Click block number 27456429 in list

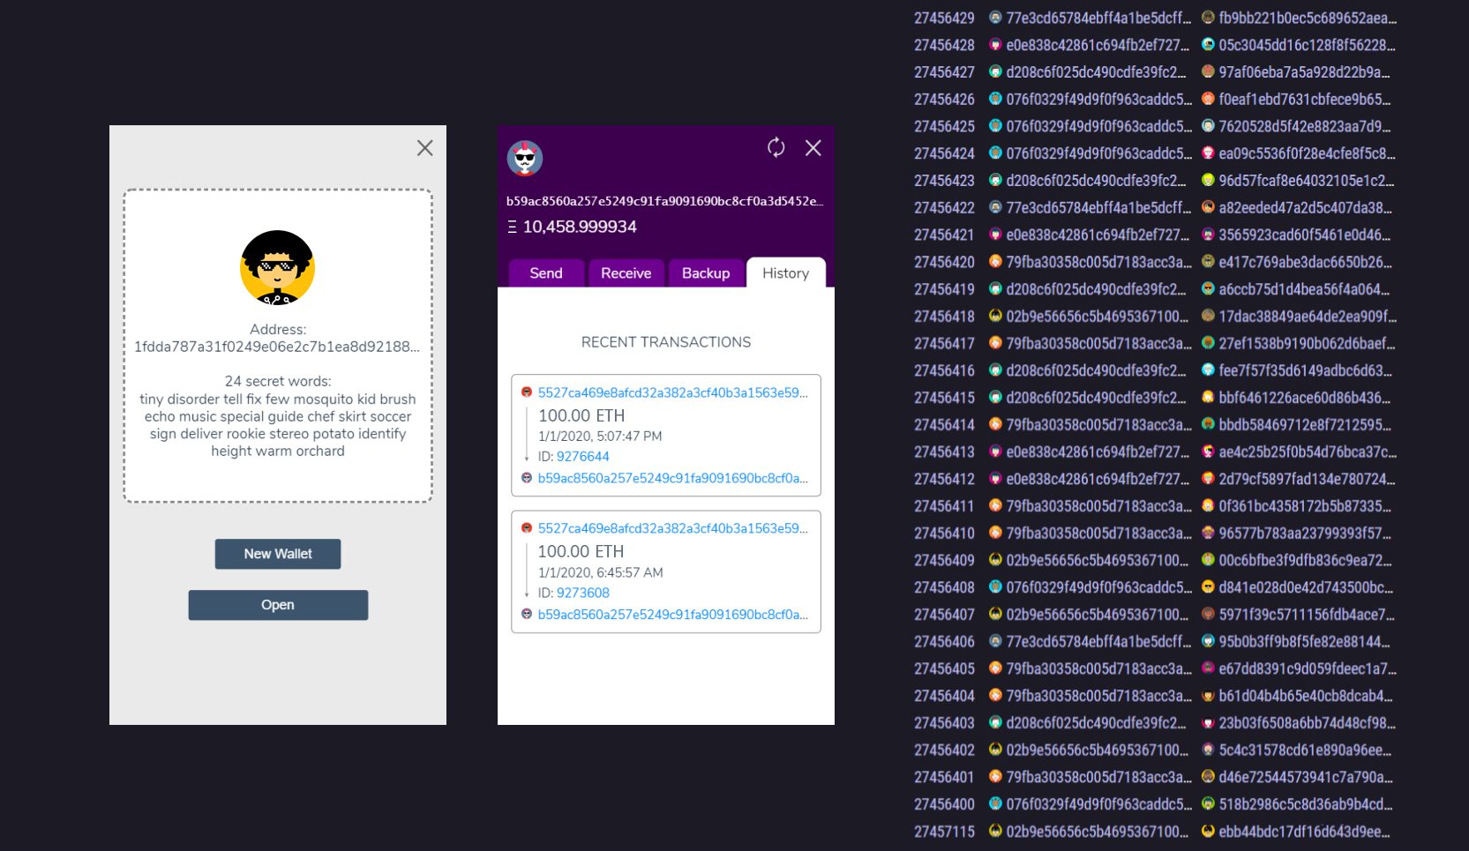tap(944, 18)
